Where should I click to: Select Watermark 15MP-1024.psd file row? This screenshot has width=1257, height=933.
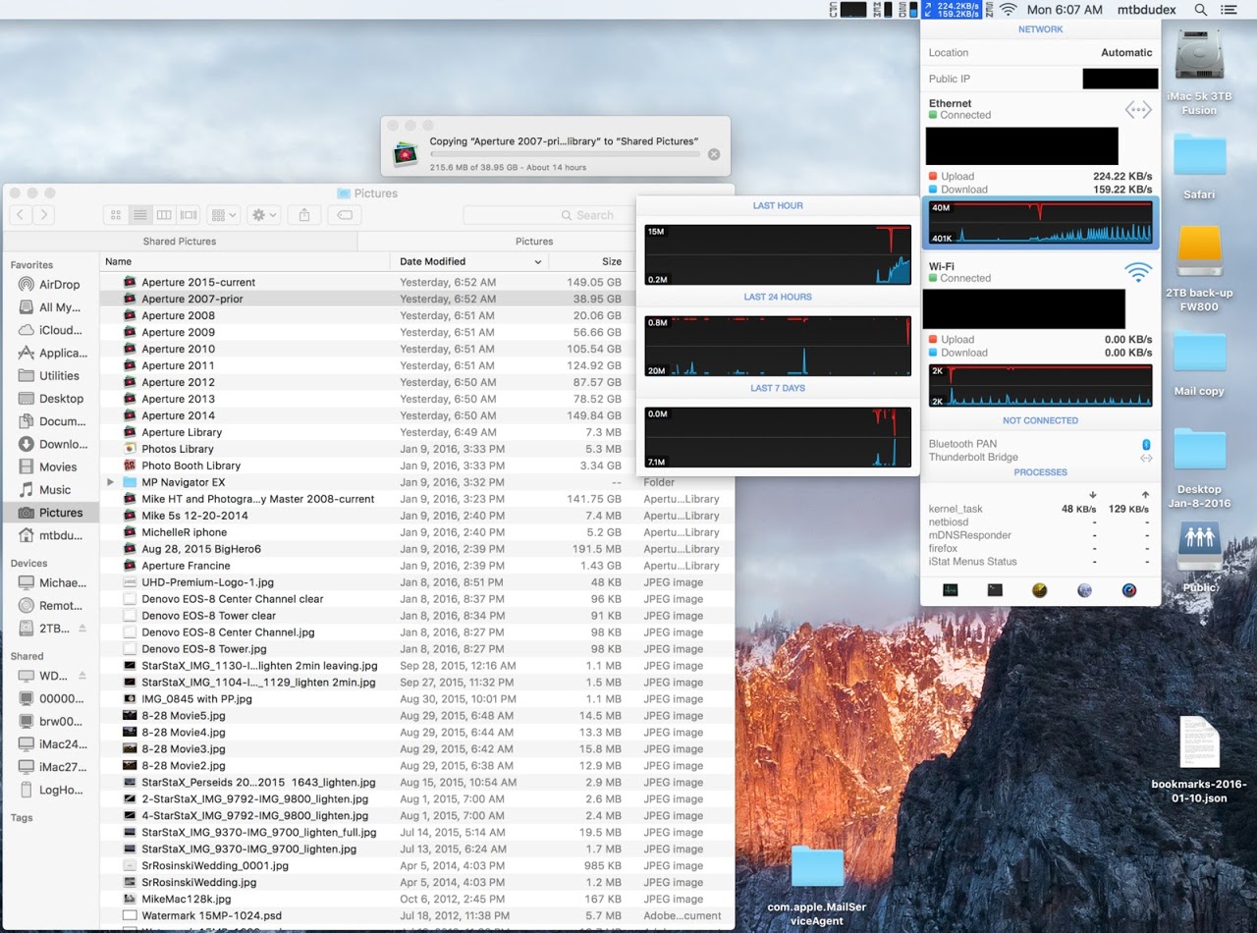click(417, 915)
